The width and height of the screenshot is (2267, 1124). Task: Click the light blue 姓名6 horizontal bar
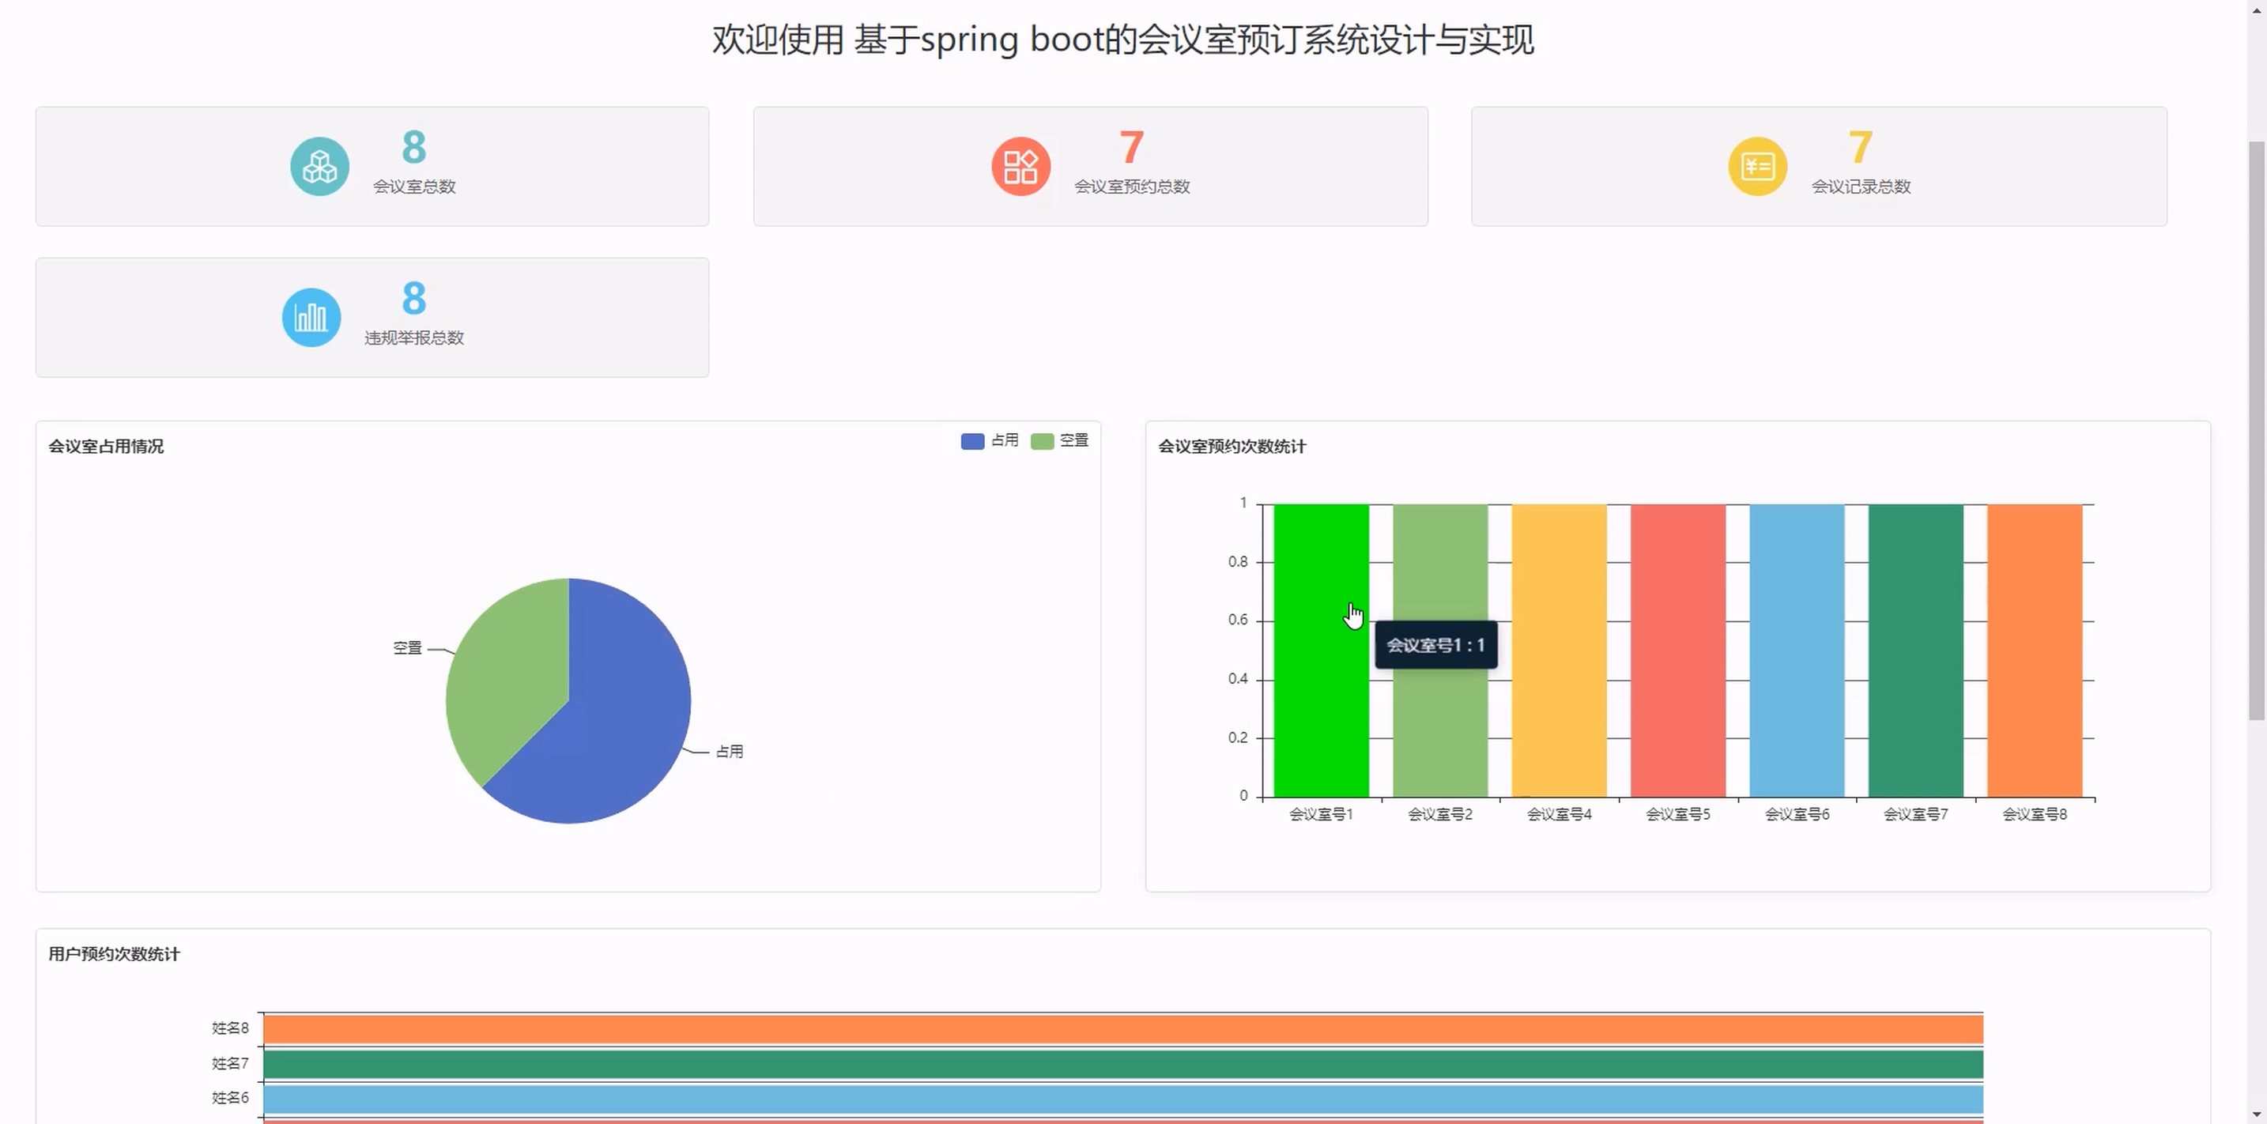(x=1122, y=1099)
